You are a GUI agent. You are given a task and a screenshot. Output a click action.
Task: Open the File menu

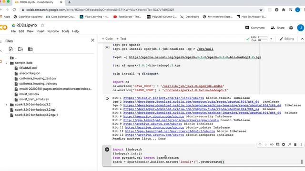pos(13,31)
